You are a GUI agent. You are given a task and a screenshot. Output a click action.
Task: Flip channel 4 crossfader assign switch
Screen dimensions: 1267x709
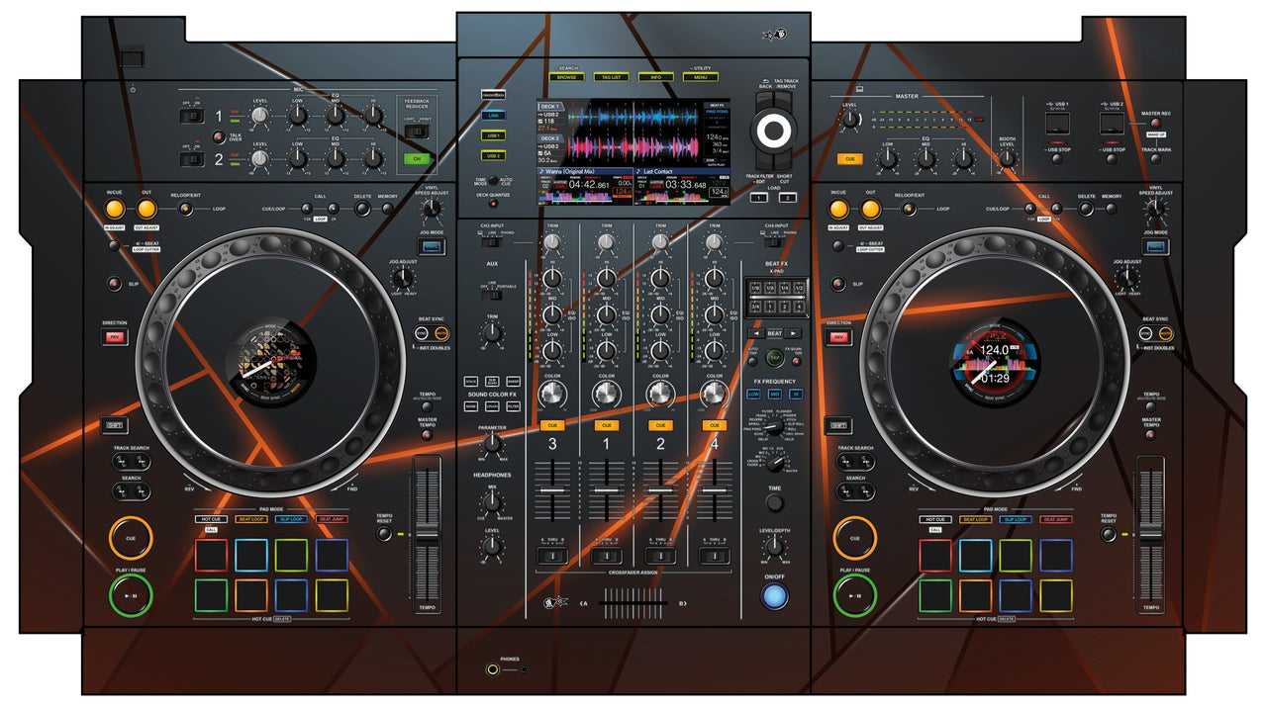tap(714, 556)
